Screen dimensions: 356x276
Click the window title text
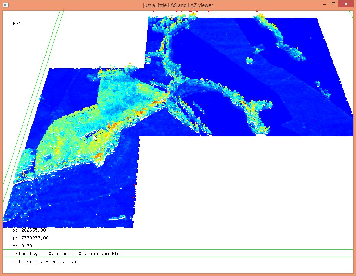point(178,5)
